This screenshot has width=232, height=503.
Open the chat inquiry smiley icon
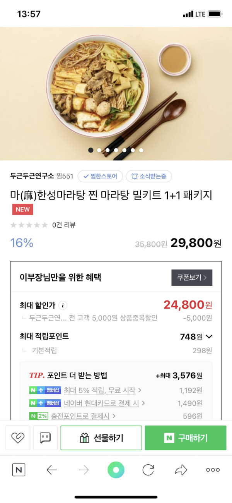45,438
